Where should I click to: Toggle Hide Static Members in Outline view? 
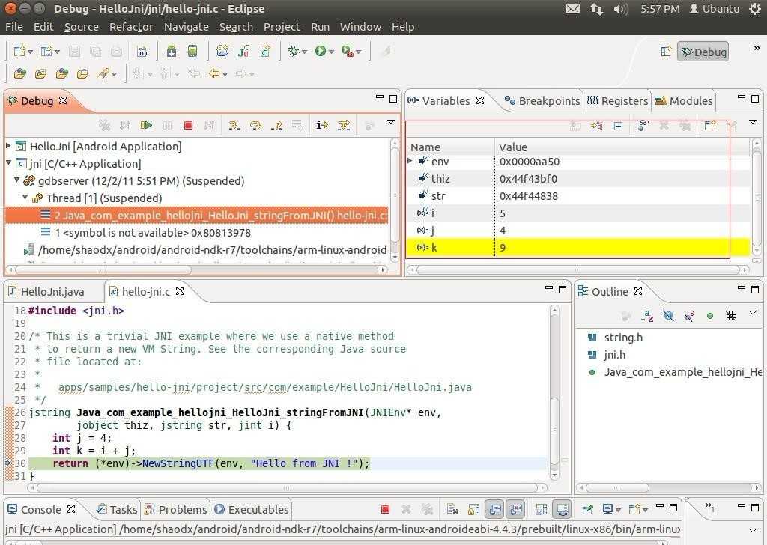[x=689, y=316]
